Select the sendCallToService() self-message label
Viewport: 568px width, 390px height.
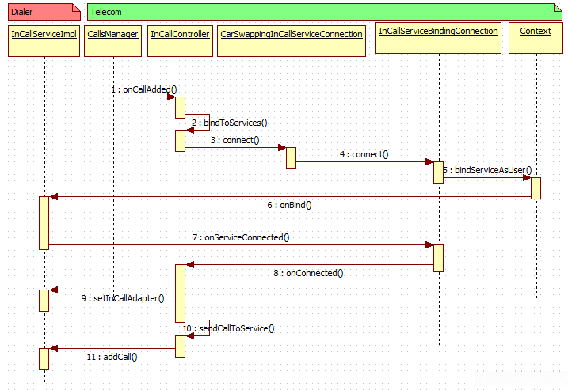coord(229,328)
